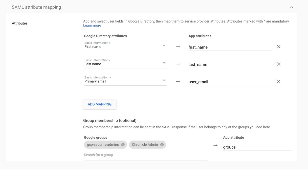Edit the groups app attribute field
308x169 pixels.
tap(257, 147)
